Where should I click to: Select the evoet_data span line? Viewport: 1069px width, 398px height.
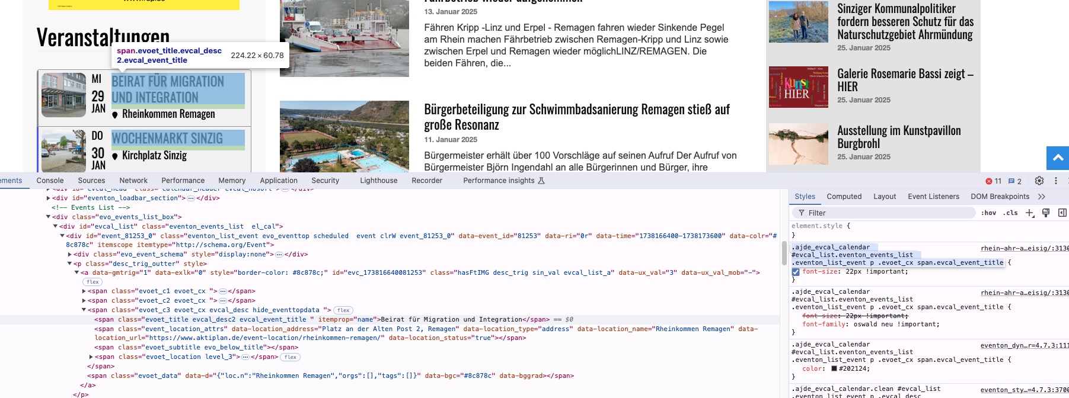click(330, 376)
